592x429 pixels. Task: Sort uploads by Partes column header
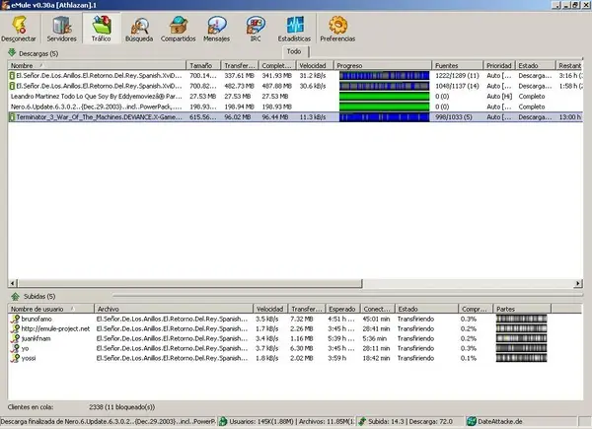coord(522,309)
